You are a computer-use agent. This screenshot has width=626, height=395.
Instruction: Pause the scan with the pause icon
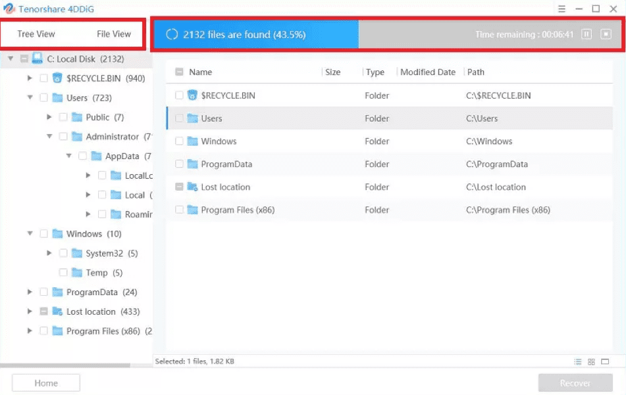[587, 34]
